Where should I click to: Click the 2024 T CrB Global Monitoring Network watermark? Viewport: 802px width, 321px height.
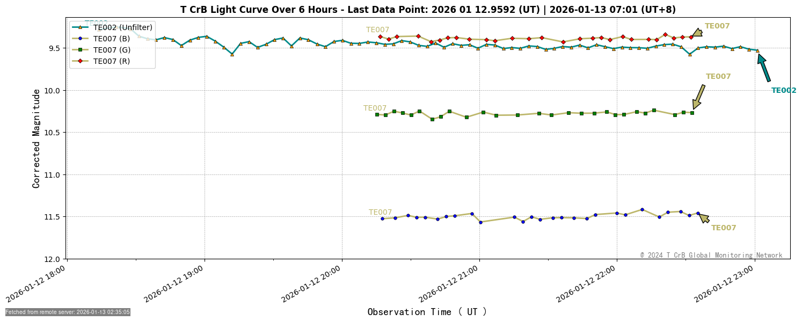710,256
